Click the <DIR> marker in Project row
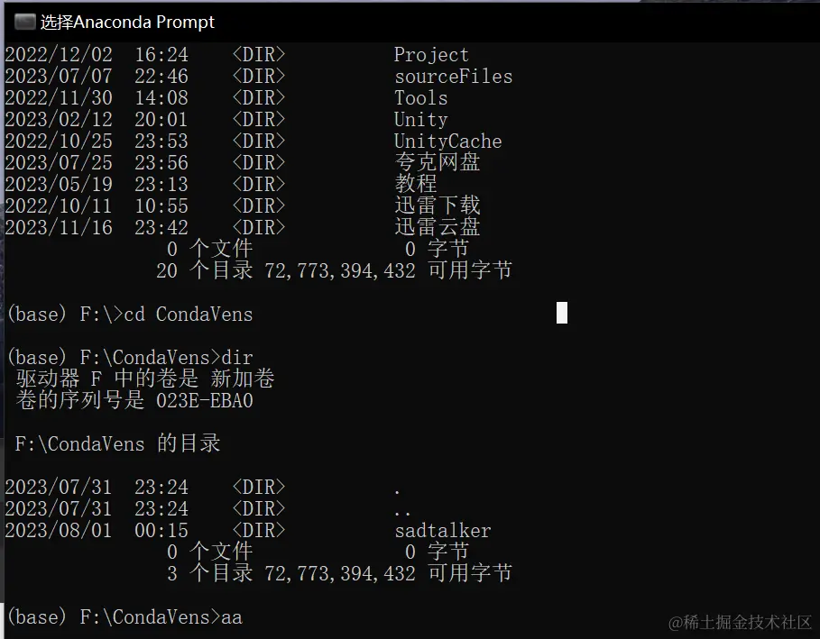 coord(258,55)
